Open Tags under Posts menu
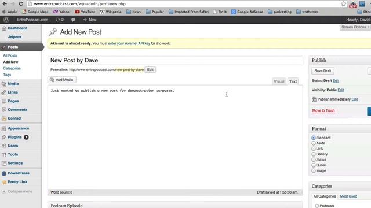 7,75
